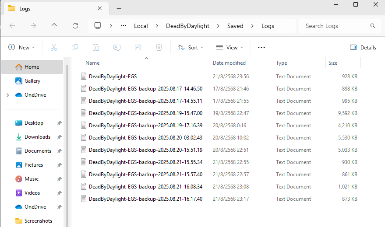Navigate to Saved in the breadcrumb
The image size is (385, 227).
point(235,26)
